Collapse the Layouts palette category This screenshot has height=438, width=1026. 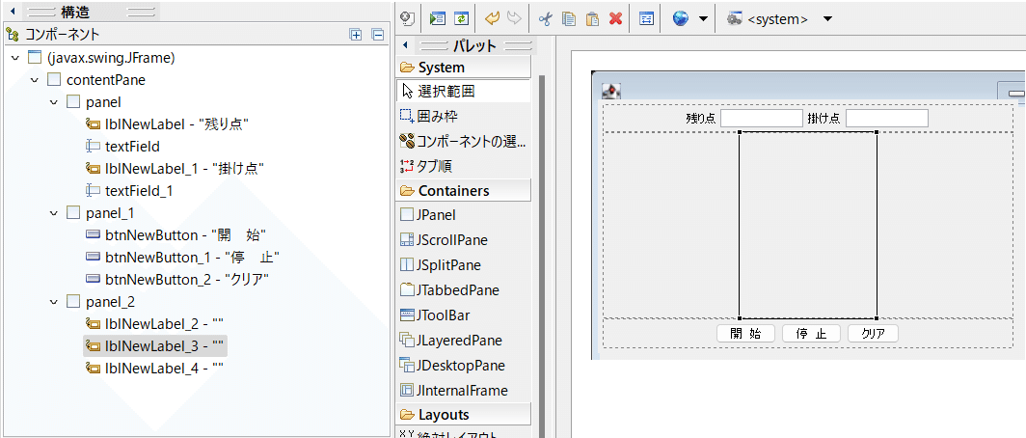[464, 415]
